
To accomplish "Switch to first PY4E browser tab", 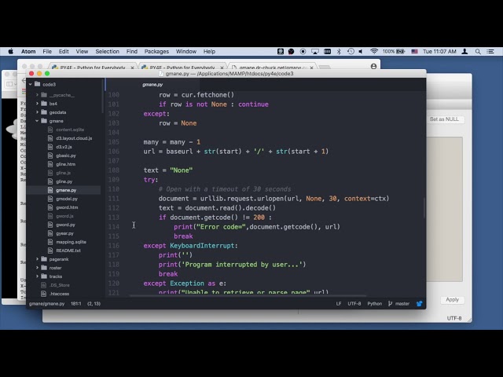I will [x=93, y=68].
